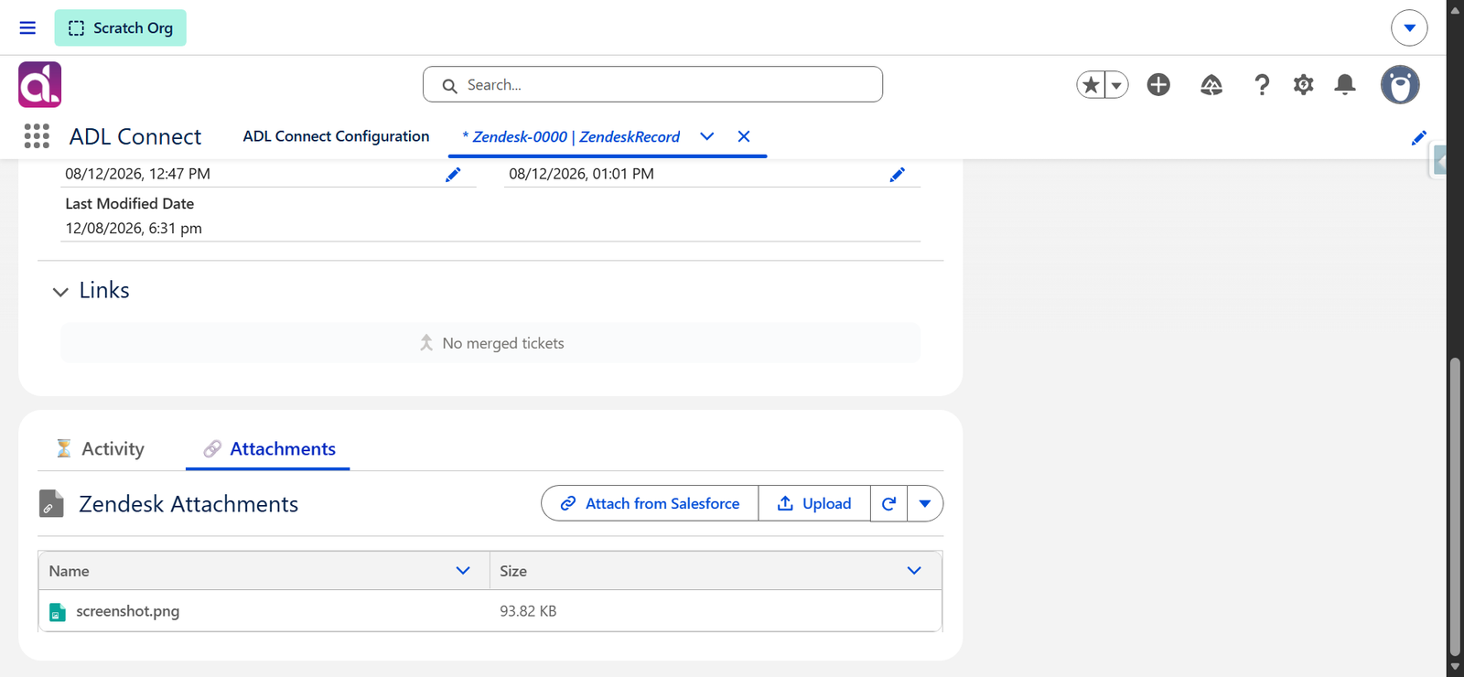Open the user profile avatar

(x=1400, y=85)
